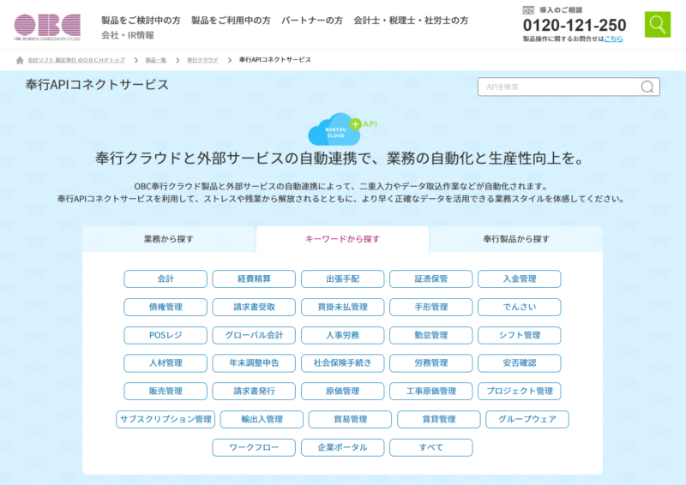Pick the 人材管理 keyword
The width and height of the screenshot is (686, 485).
point(165,363)
